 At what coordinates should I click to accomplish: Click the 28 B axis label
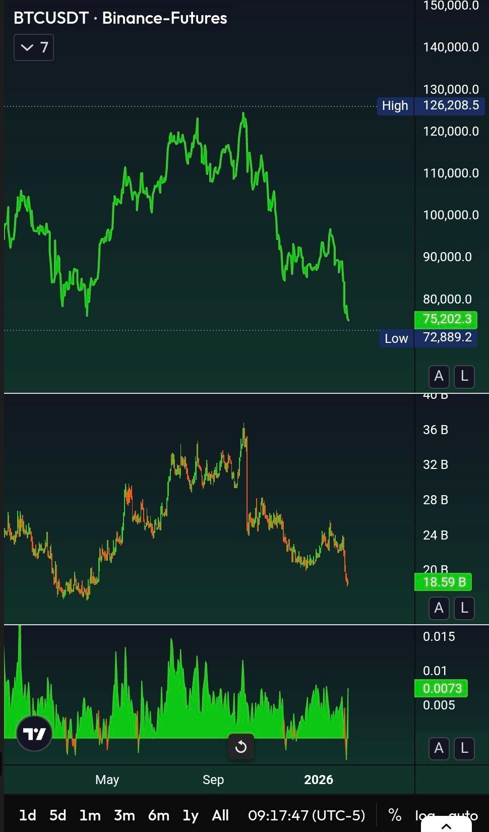point(436,500)
